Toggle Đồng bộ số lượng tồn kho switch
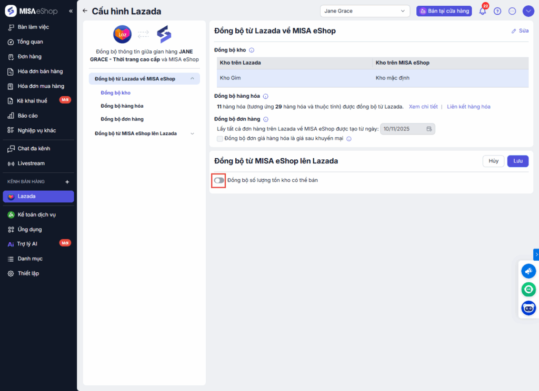Image resolution: width=539 pixels, height=391 pixels. (219, 181)
